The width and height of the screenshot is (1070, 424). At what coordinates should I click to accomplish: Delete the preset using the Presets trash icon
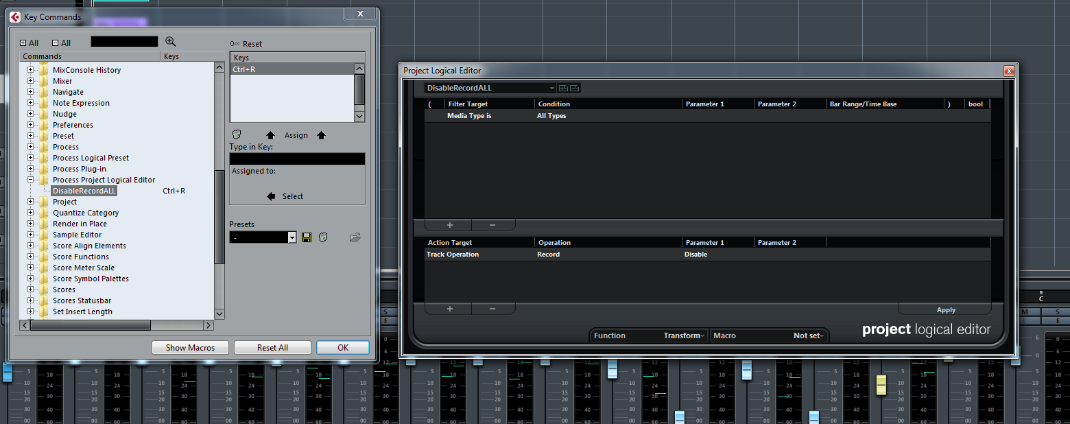point(323,237)
